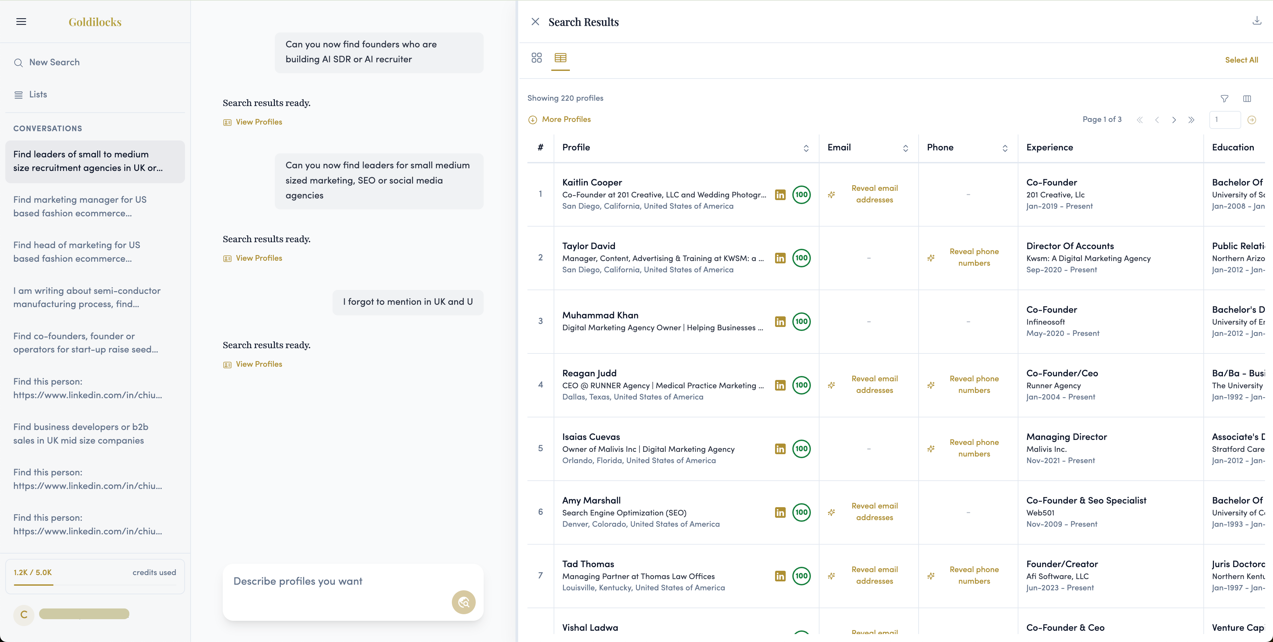Click the search submit icon in chat input

(463, 602)
